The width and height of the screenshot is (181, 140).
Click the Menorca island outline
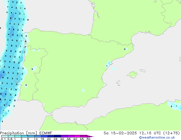tap(142, 71)
